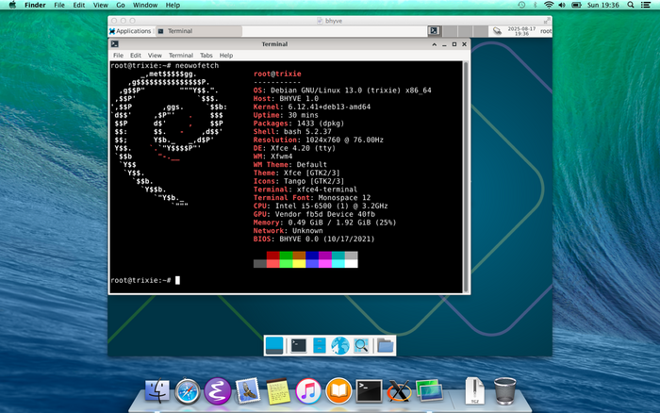Click the "Kernel: 6.12.41+deb13-amd64" line
The image size is (660, 413).
[x=312, y=107]
